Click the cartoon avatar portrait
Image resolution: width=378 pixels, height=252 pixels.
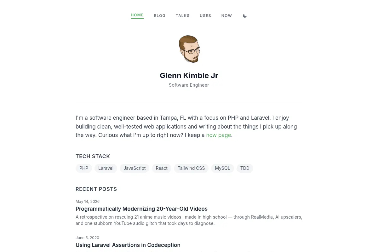pyautogui.click(x=189, y=49)
